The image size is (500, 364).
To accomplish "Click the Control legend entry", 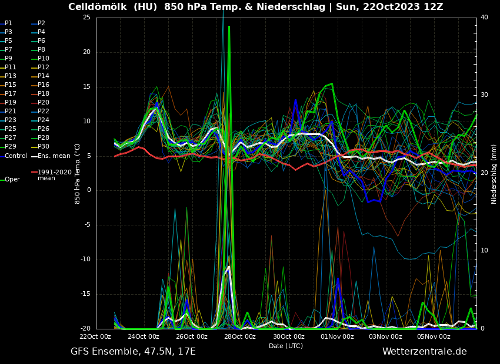I will [x=16, y=156].
